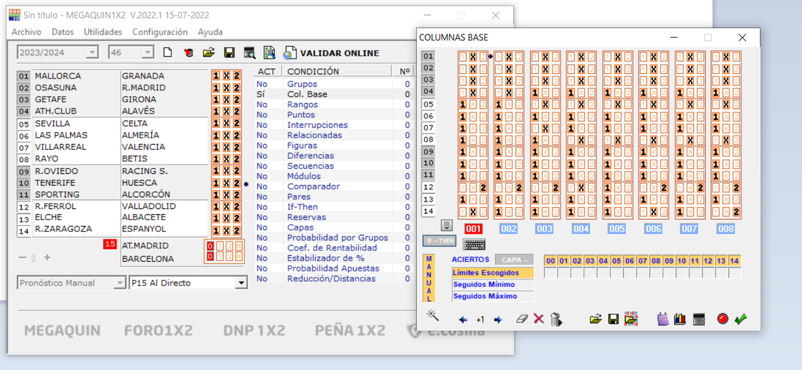Select the eraser tool in Columnas Base

[522, 319]
